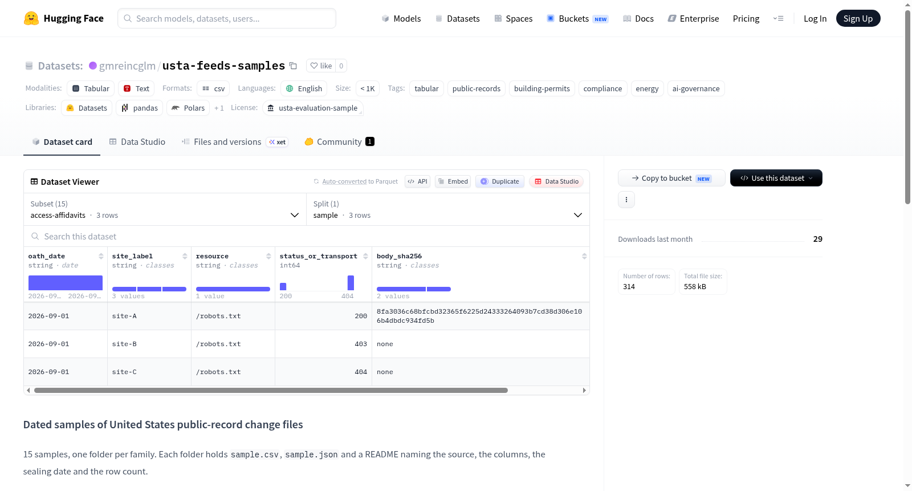Click sort icon on status_or_transport column
This screenshot has width=912, height=491.
[x=365, y=256]
